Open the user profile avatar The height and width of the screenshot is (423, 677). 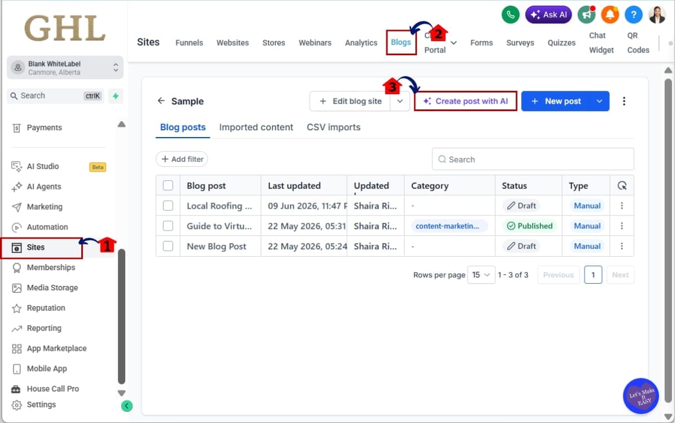pyautogui.click(x=657, y=15)
